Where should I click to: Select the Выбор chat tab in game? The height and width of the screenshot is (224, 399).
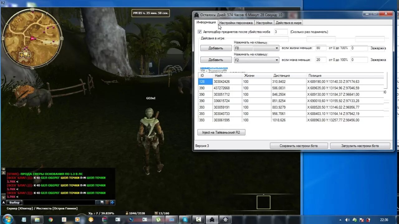14,203
